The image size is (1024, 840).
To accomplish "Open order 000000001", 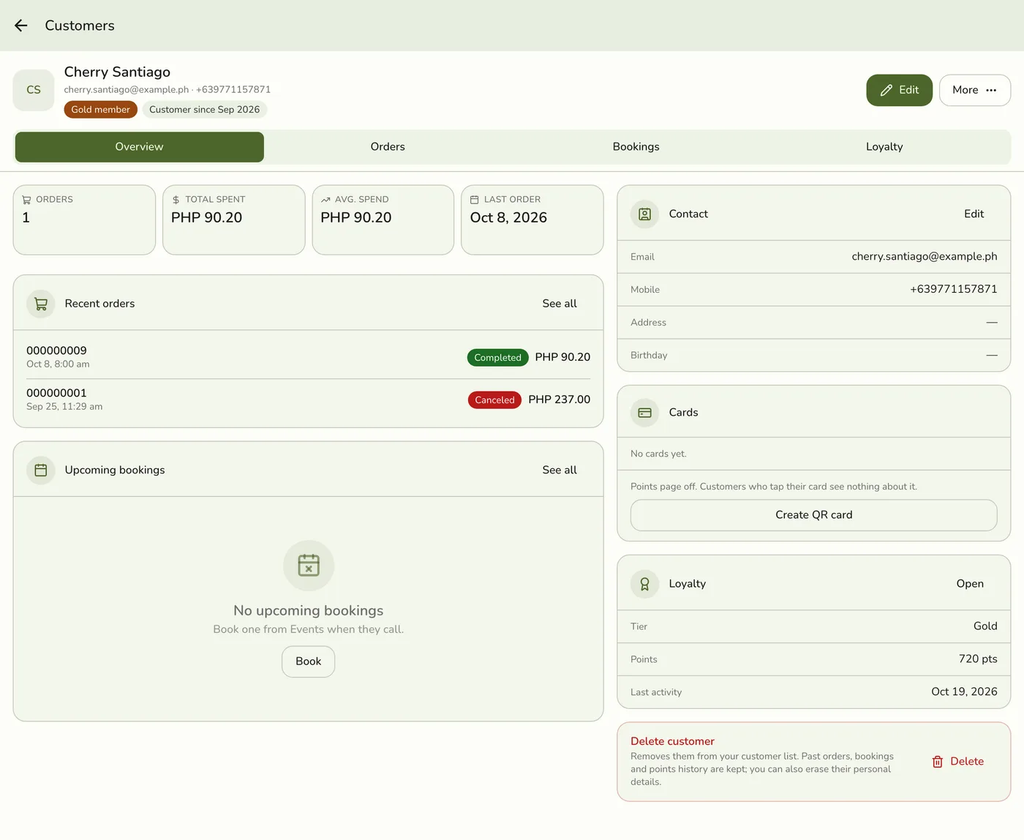I will [309, 400].
